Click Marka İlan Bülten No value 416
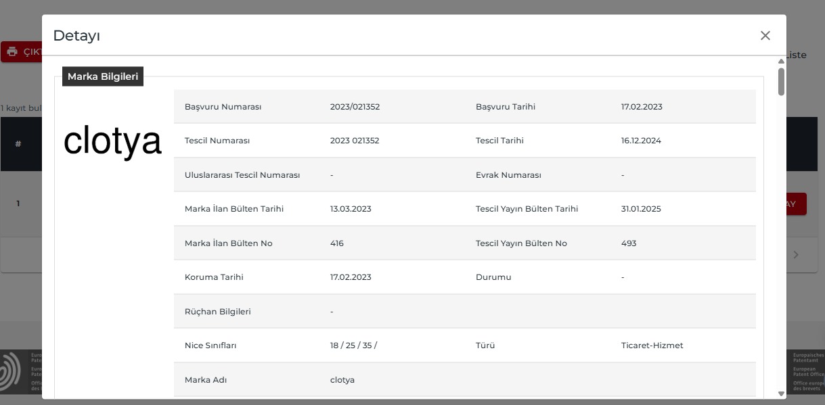825x405 pixels. pos(337,243)
